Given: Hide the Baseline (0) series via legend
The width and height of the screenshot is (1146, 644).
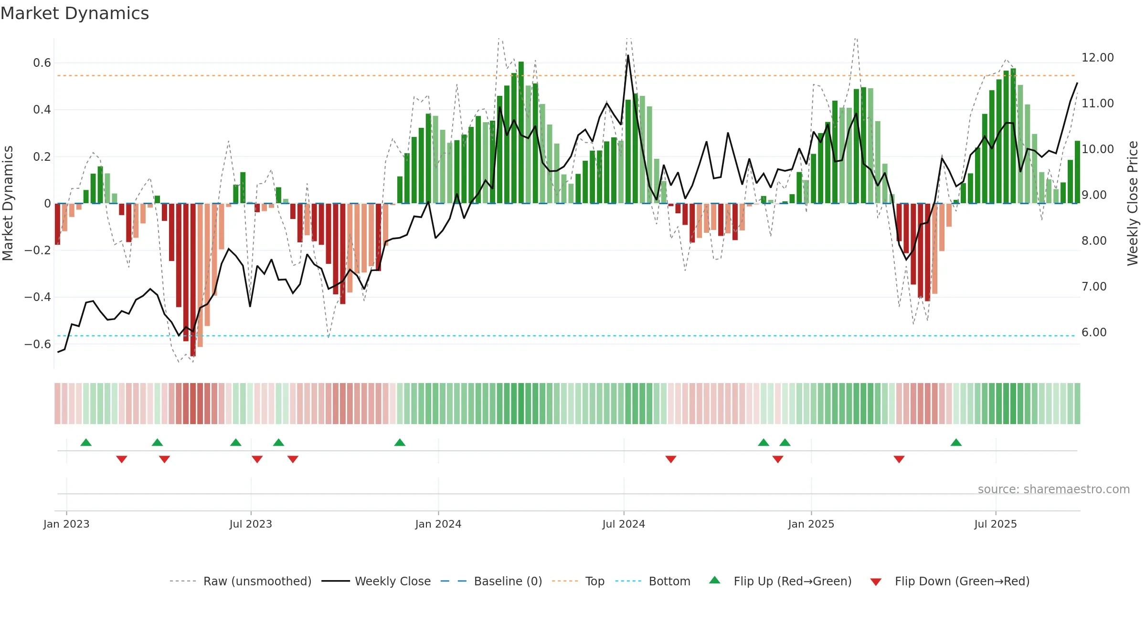Looking at the screenshot, I should coord(491,581).
